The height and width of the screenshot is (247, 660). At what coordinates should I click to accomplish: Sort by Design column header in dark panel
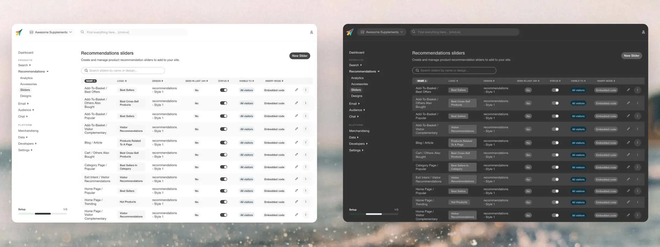point(489,81)
